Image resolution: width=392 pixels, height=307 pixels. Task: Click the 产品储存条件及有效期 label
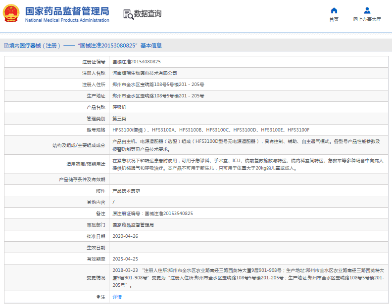[x=82, y=179]
